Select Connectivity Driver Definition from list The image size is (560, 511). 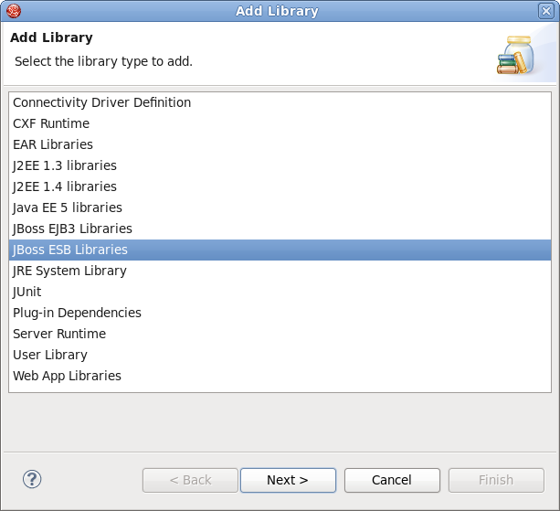tap(101, 102)
